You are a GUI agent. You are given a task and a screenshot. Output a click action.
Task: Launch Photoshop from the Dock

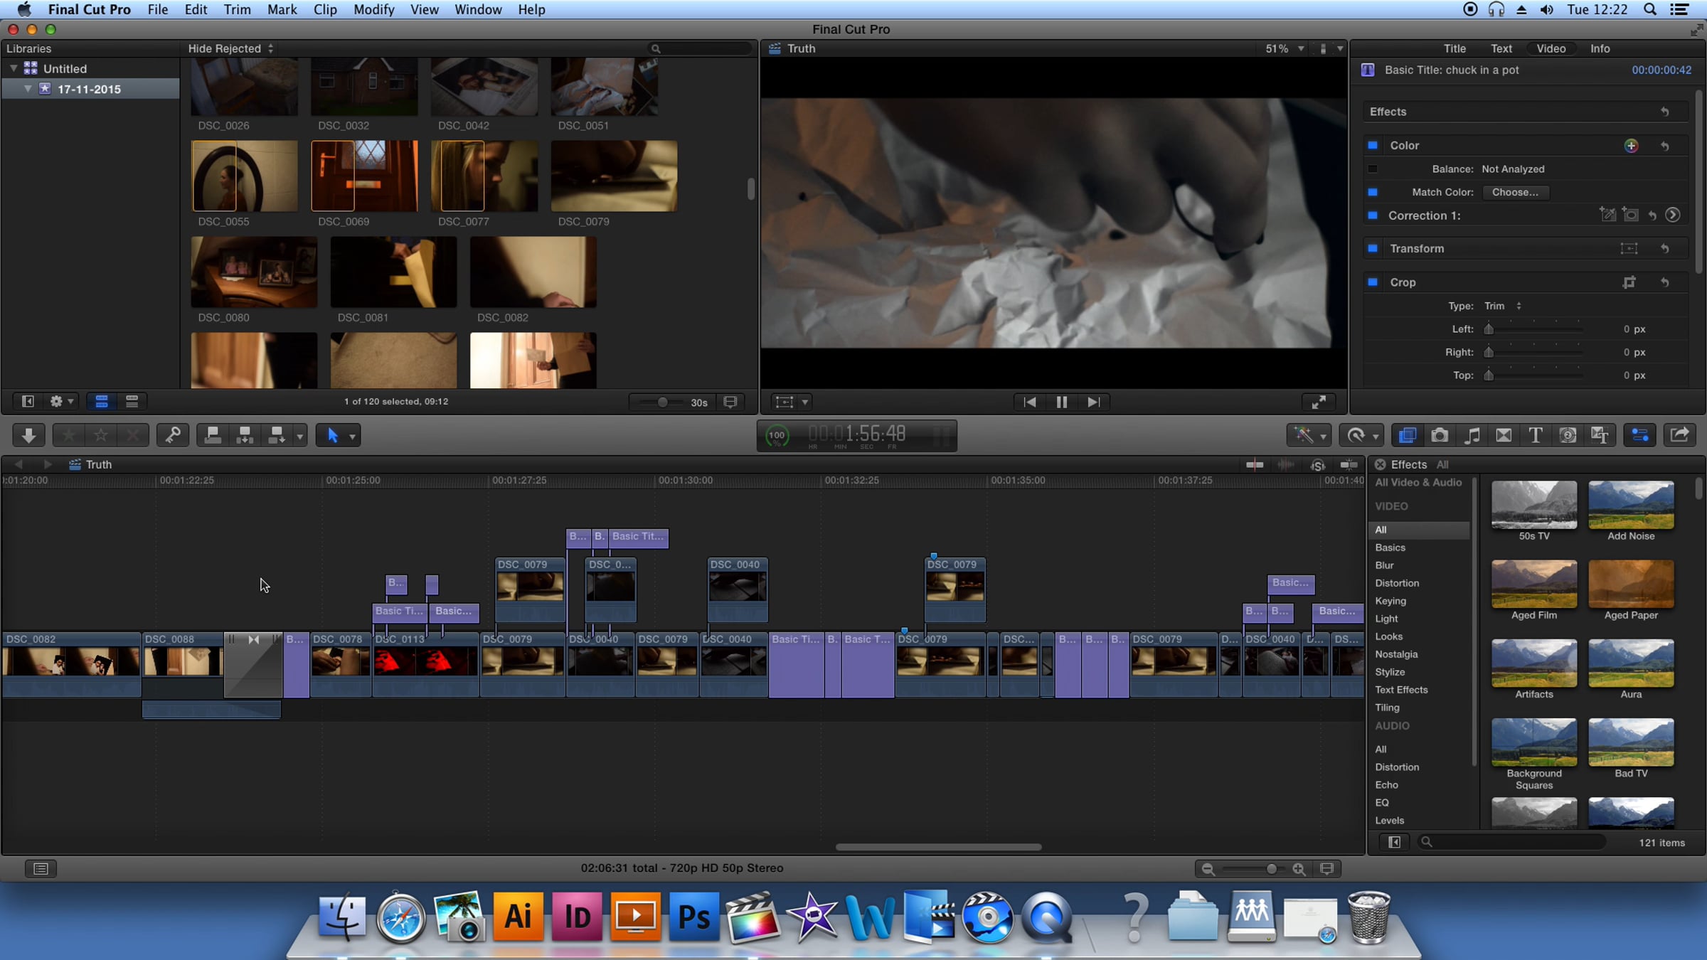pyautogui.click(x=693, y=917)
